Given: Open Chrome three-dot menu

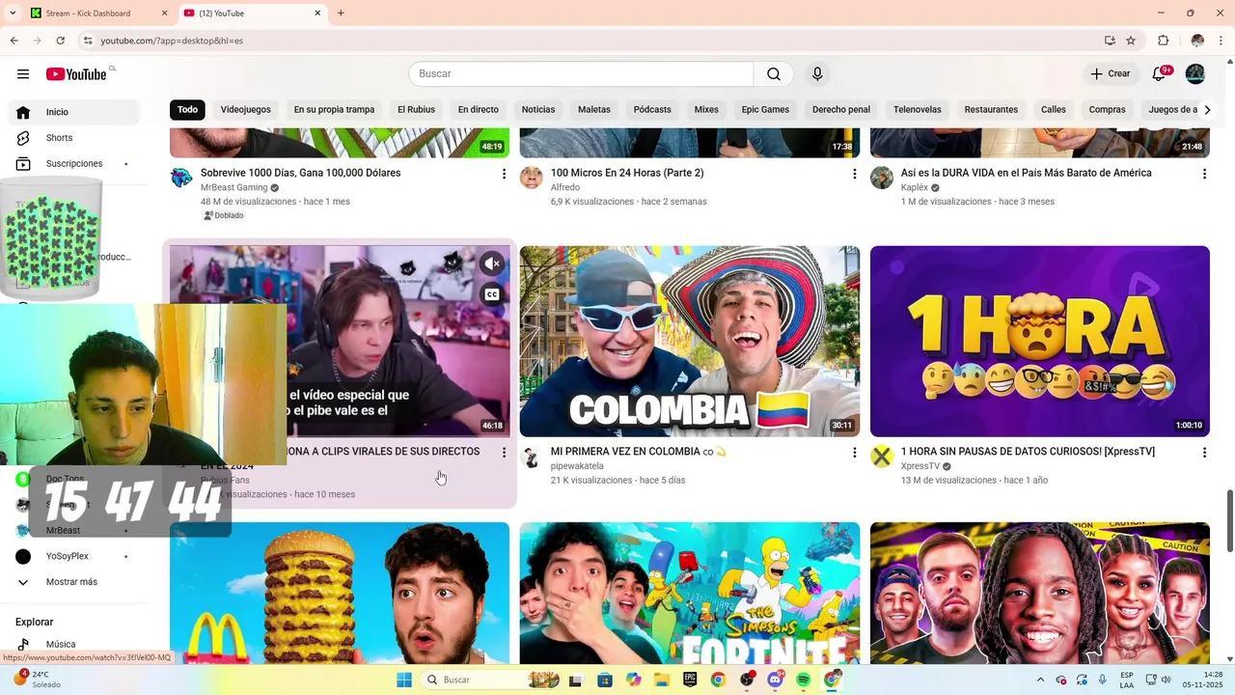Looking at the screenshot, I should (1221, 41).
